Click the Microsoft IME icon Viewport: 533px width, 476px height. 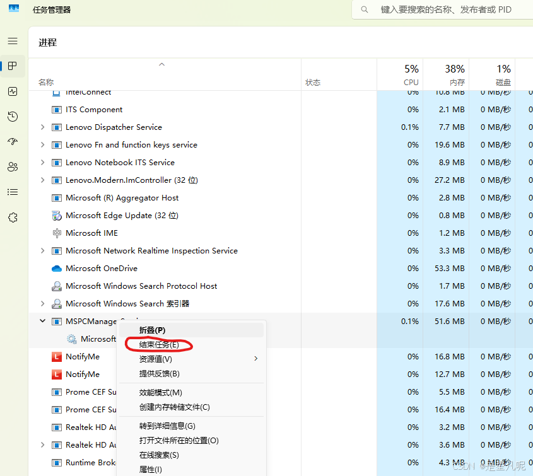pyautogui.click(x=57, y=233)
